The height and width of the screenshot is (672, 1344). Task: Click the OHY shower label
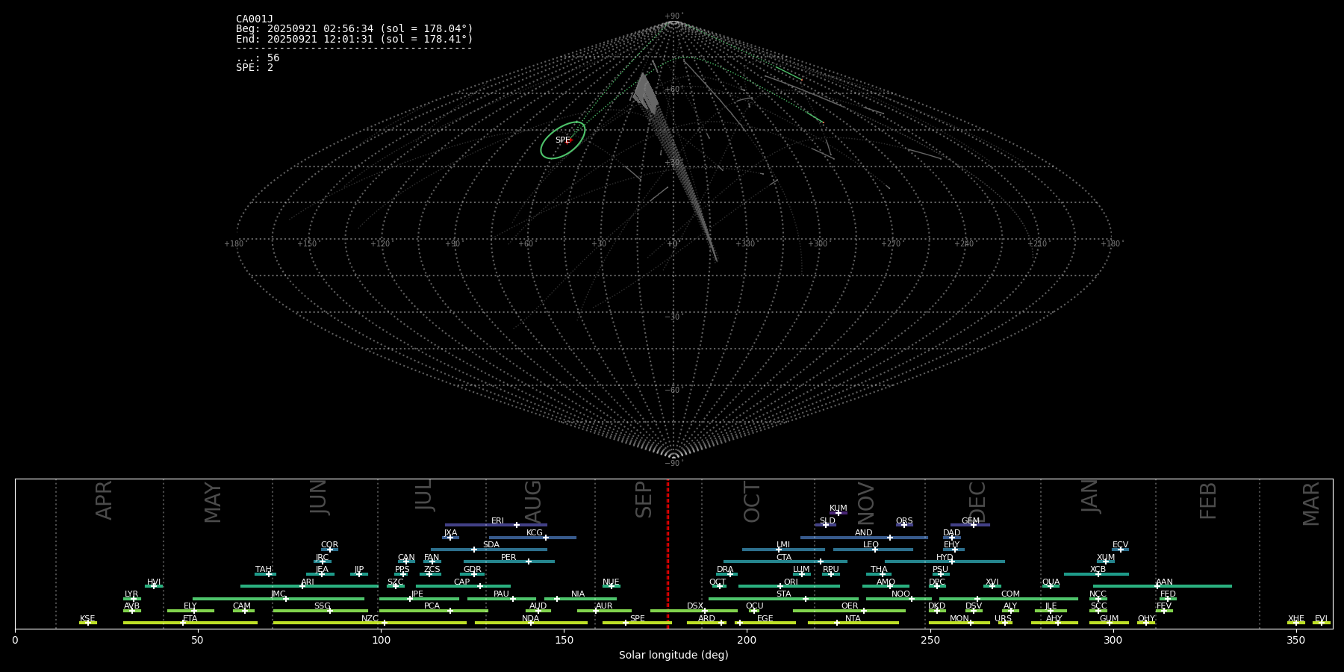click(x=1145, y=618)
